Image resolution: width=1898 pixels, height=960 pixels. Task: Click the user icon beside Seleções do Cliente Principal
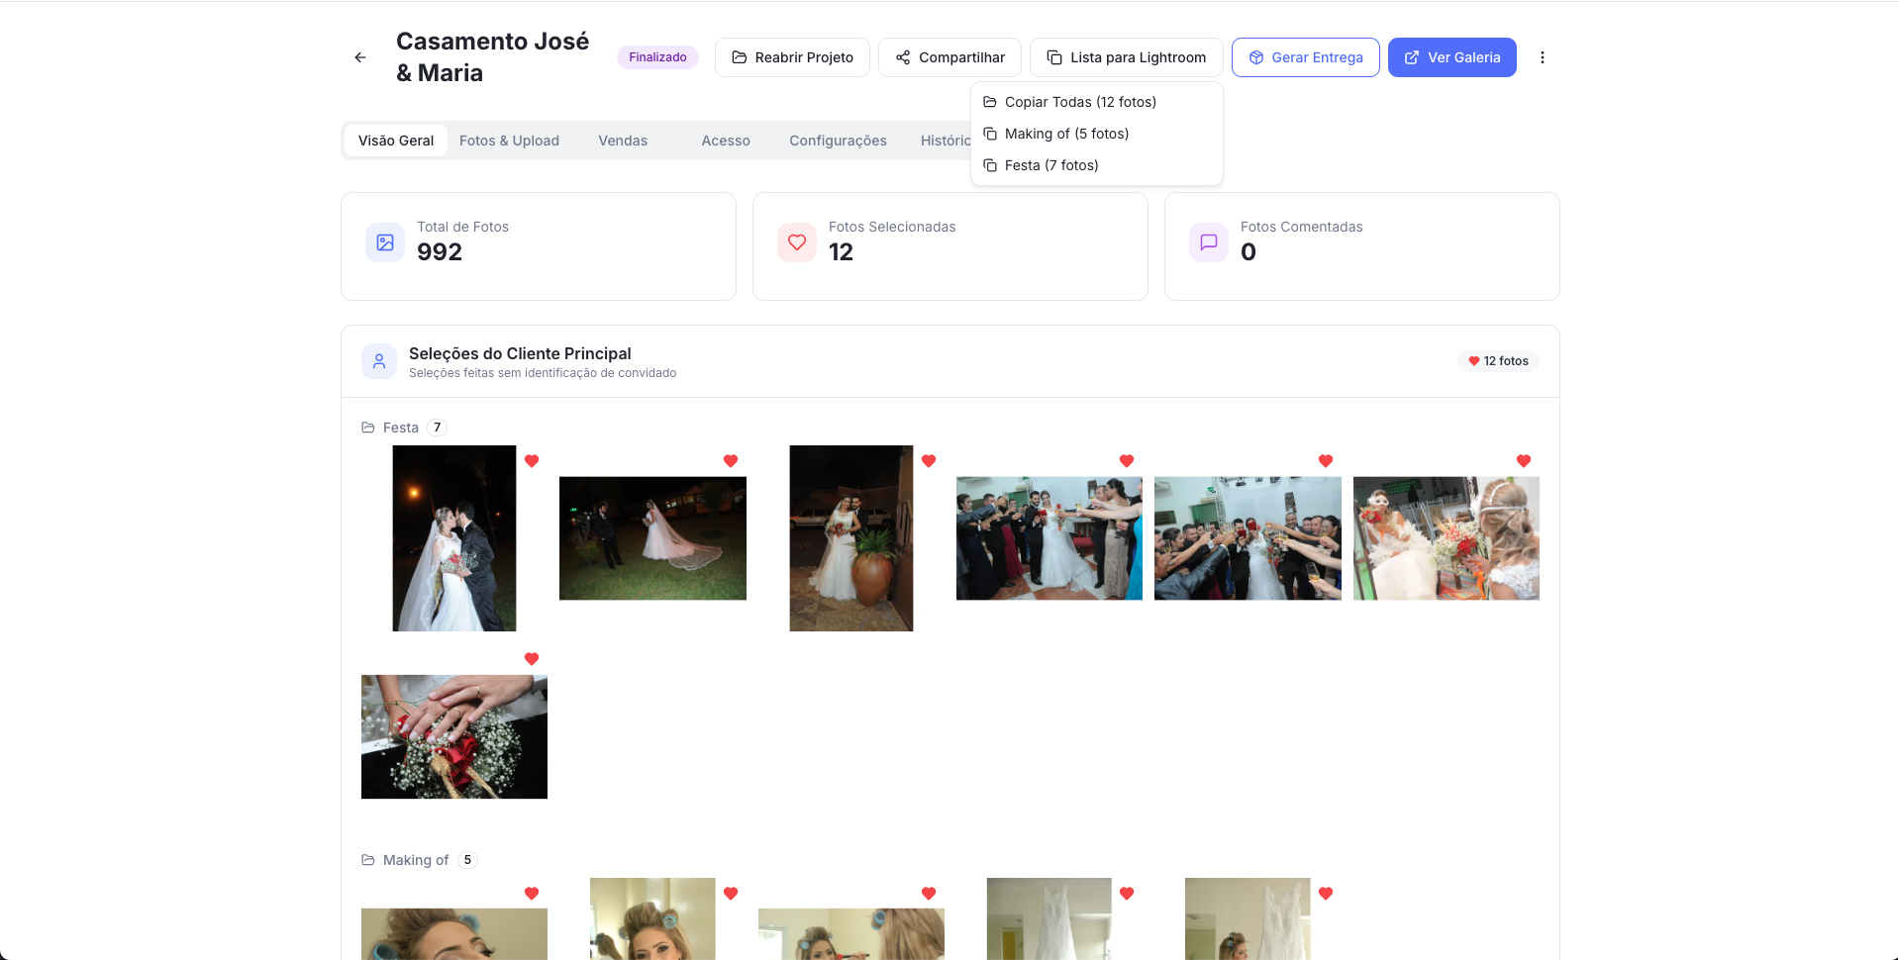coord(379,361)
